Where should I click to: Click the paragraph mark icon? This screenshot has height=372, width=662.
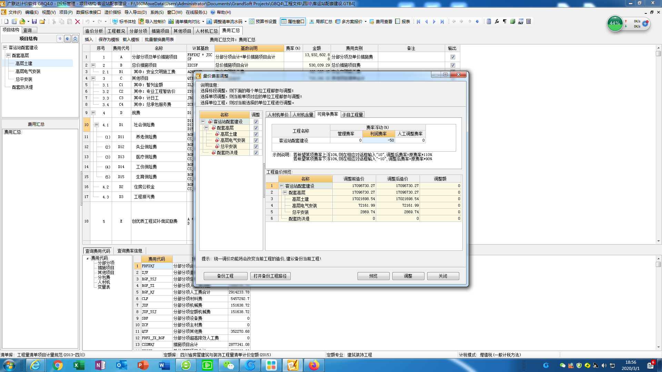pos(505,21)
